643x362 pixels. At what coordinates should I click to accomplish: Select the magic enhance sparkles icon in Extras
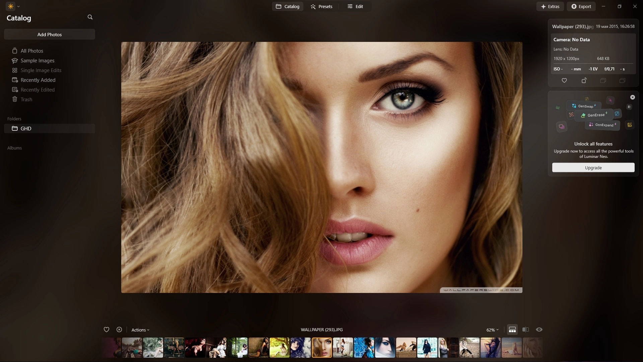tap(611, 101)
